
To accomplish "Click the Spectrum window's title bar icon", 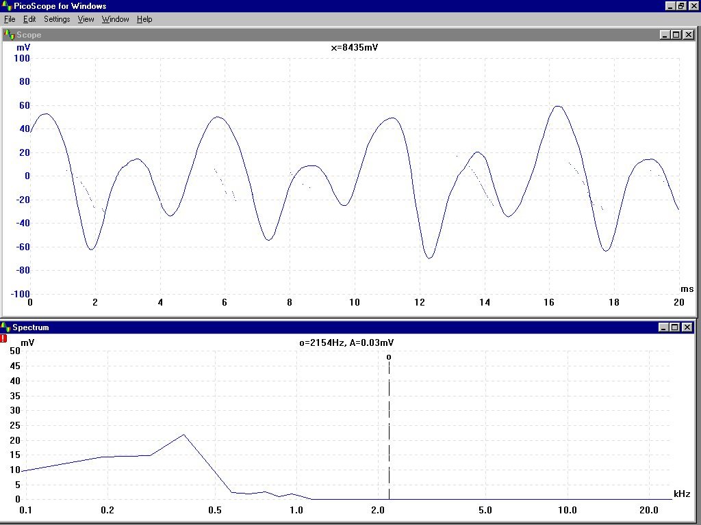I will click(6, 327).
